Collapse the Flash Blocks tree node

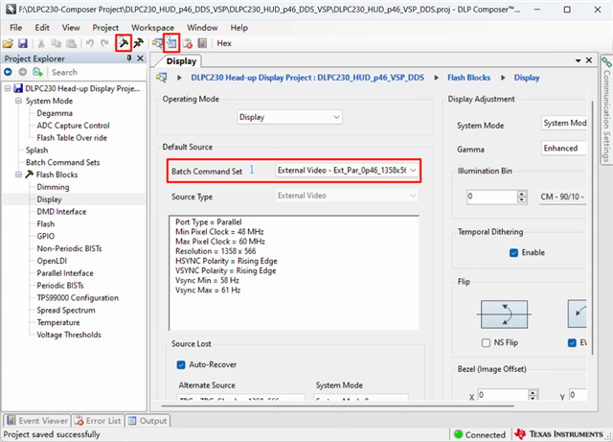pyautogui.click(x=18, y=174)
